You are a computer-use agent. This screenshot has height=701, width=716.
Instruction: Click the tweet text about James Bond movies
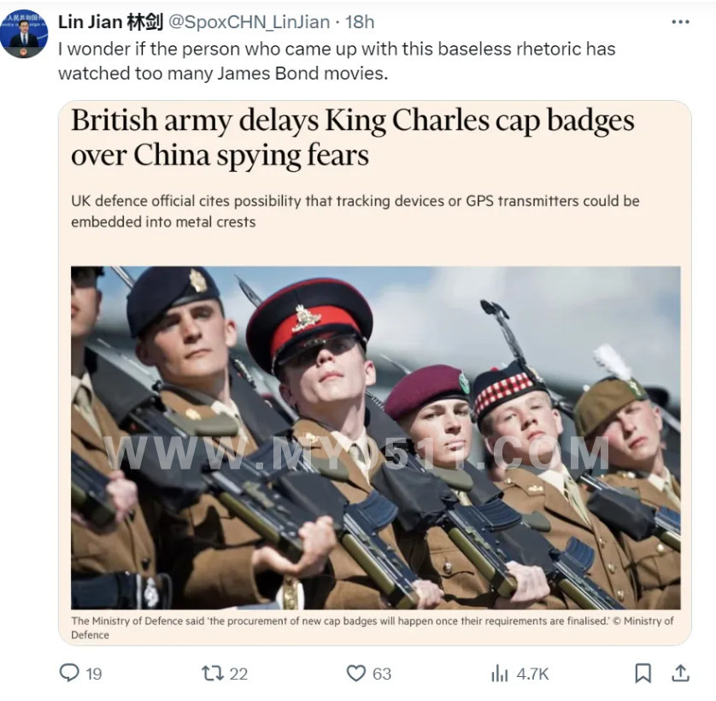click(337, 62)
